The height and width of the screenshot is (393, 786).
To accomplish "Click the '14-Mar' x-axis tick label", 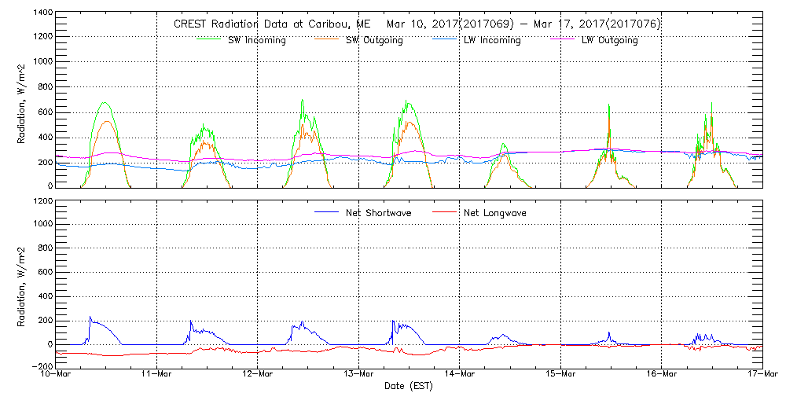I will (460, 375).
